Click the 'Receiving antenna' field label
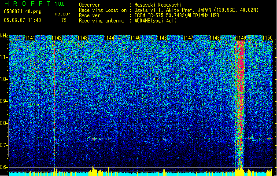 click(101, 21)
